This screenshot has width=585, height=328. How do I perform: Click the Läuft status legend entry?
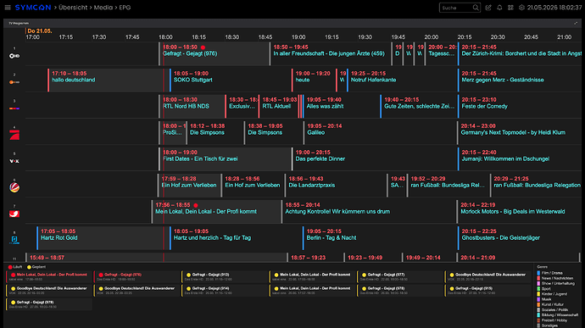click(15, 267)
